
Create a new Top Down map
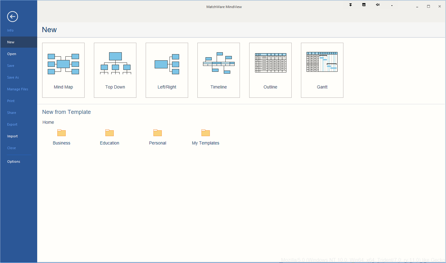(115, 70)
